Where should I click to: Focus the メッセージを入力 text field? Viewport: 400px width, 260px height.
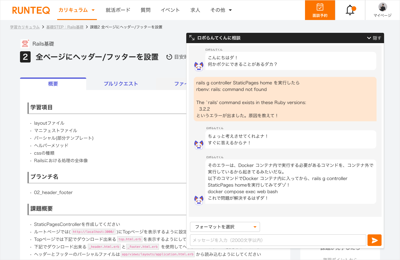[278, 240]
